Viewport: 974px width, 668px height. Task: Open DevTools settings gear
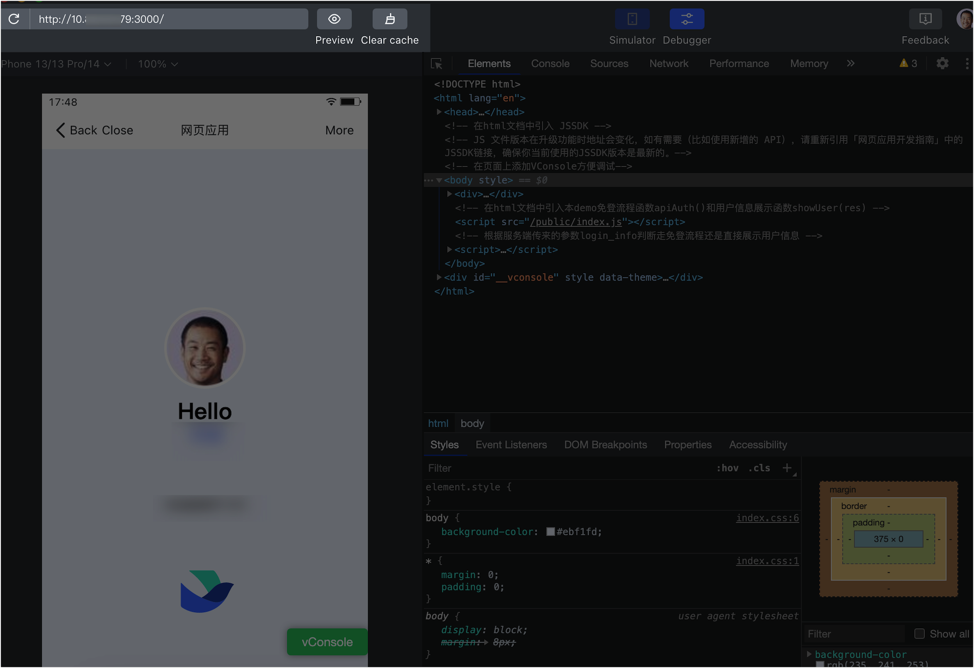point(942,63)
